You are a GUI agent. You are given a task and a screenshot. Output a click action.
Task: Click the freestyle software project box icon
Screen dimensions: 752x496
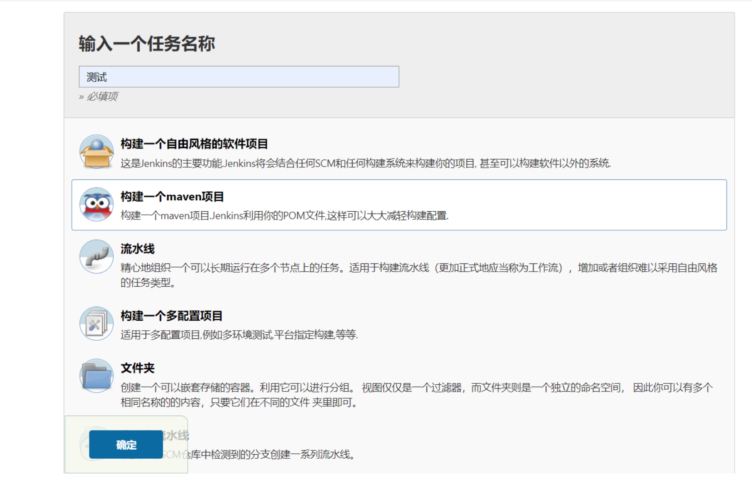pyautogui.click(x=96, y=152)
